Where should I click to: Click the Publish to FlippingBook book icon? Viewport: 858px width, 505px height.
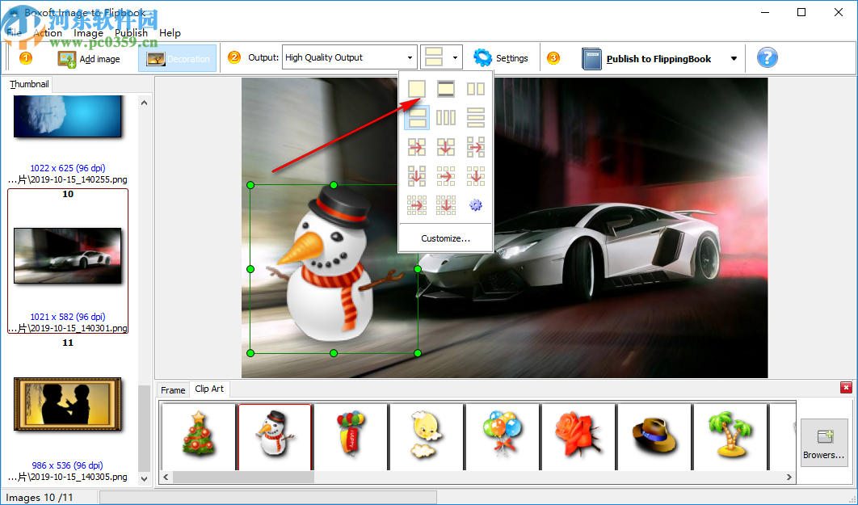pyautogui.click(x=591, y=57)
